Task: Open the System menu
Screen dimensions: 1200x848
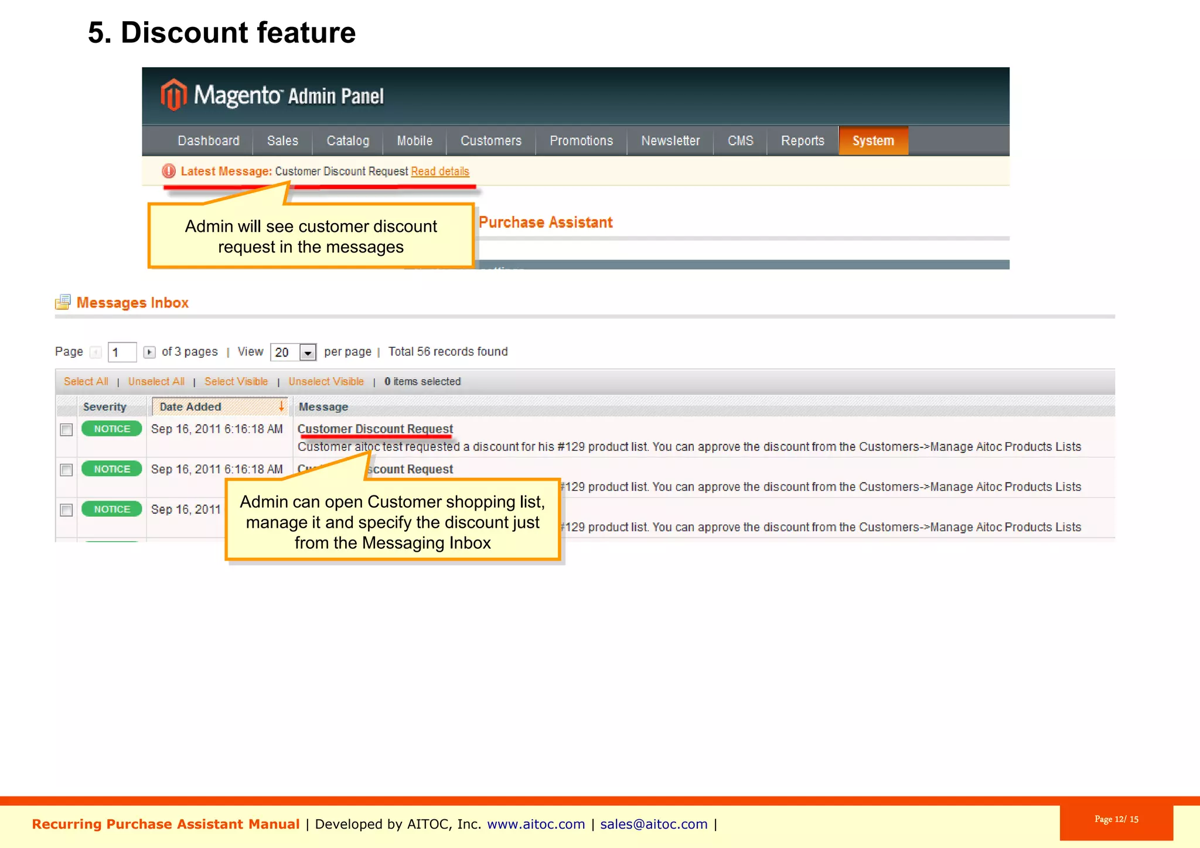Action: point(874,141)
